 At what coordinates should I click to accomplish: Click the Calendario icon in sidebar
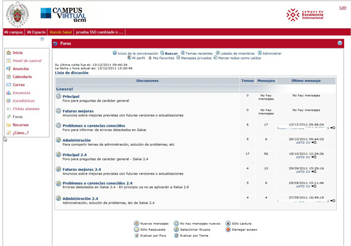(9, 77)
